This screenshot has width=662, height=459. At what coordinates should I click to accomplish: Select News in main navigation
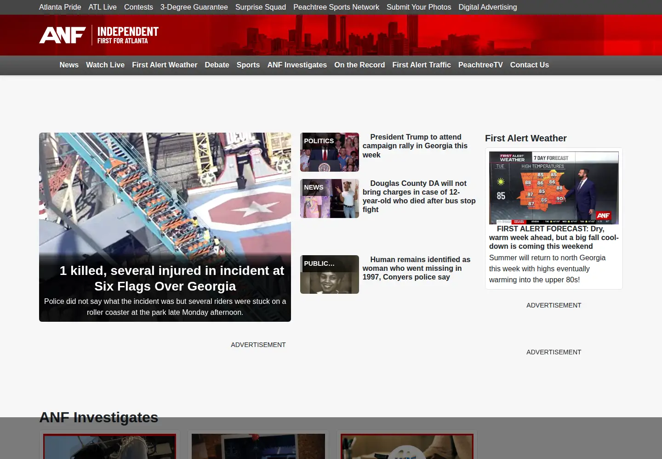pyautogui.click(x=69, y=65)
